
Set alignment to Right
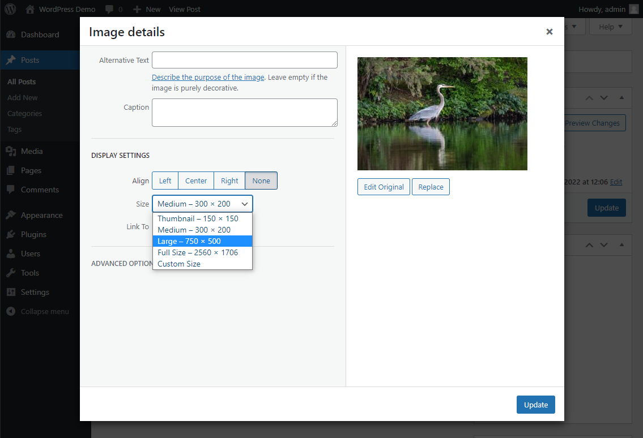click(229, 181)
